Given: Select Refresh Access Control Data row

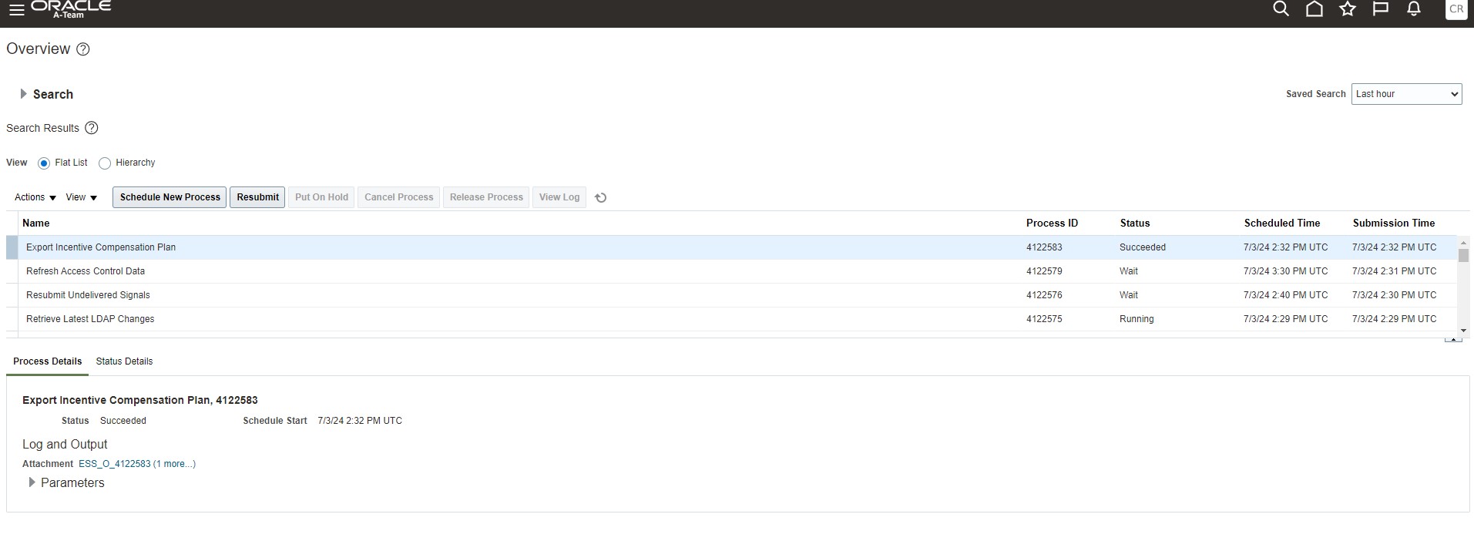Looking at the screenshot, I should (731, 271).
